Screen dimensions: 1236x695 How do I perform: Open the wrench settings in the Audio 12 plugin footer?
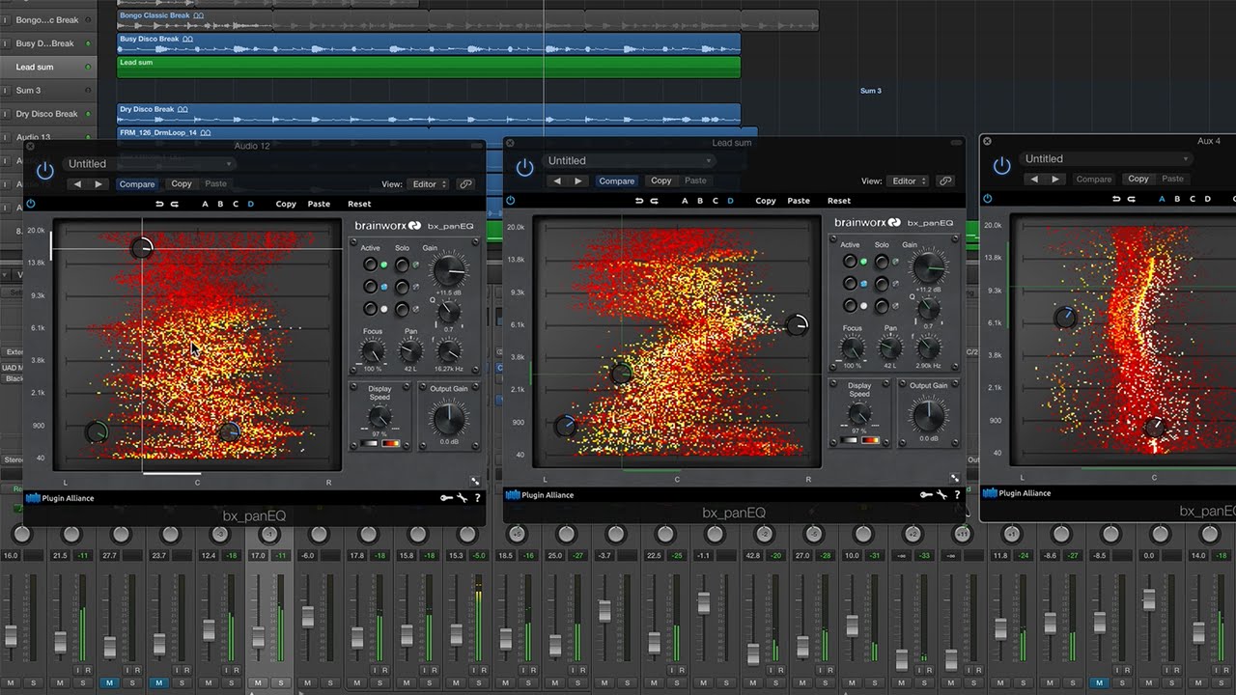(x=462, y=498)
